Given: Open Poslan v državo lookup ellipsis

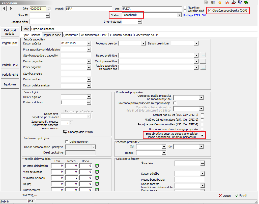Looking at the screenshot, I should click(89, 103).
